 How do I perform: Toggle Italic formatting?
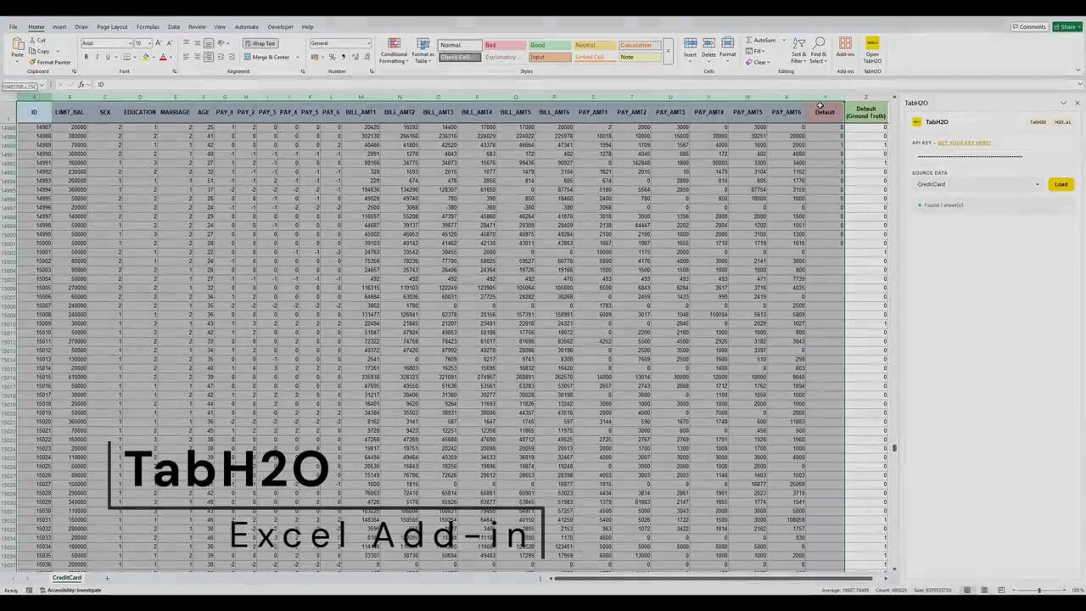point(97,57)
